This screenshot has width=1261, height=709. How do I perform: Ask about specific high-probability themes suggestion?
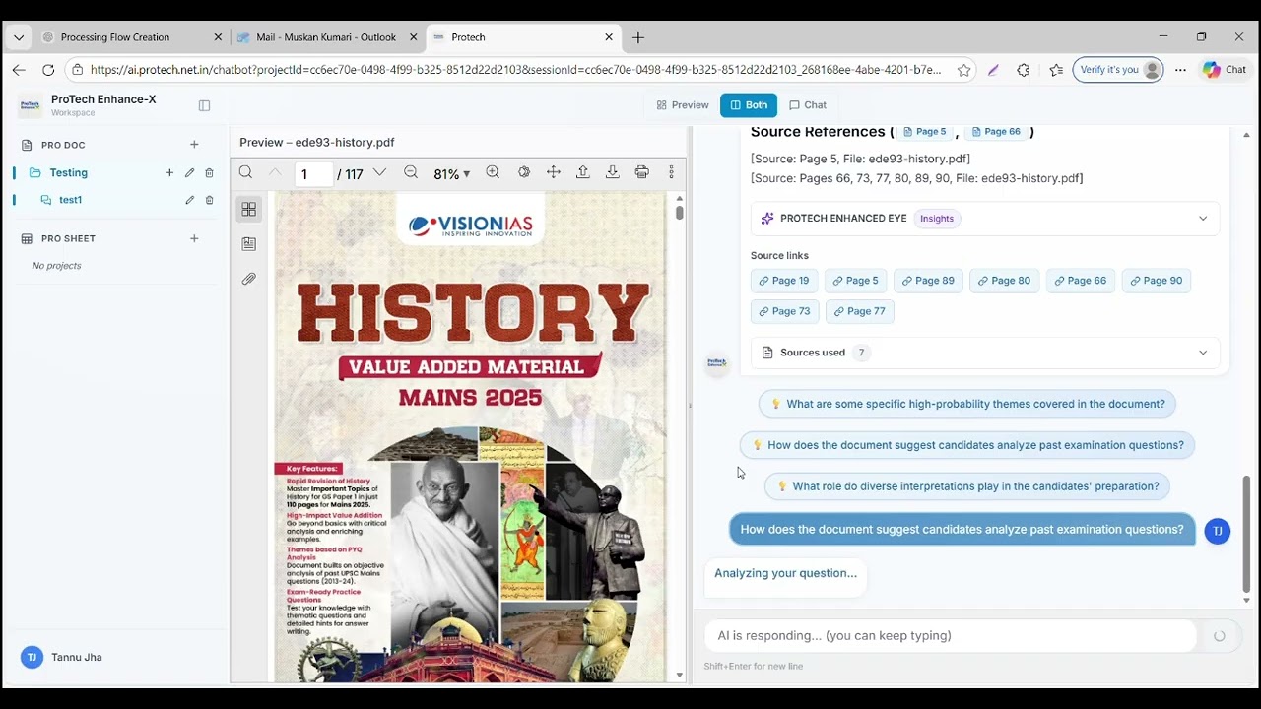pos(967,404)
